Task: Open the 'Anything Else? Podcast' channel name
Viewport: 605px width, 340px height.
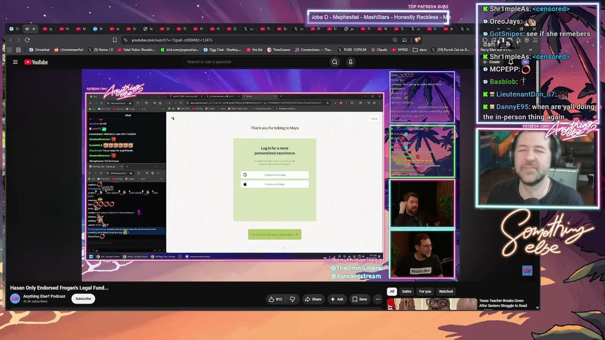Action: pyautogui.click(x=44, y=296)
